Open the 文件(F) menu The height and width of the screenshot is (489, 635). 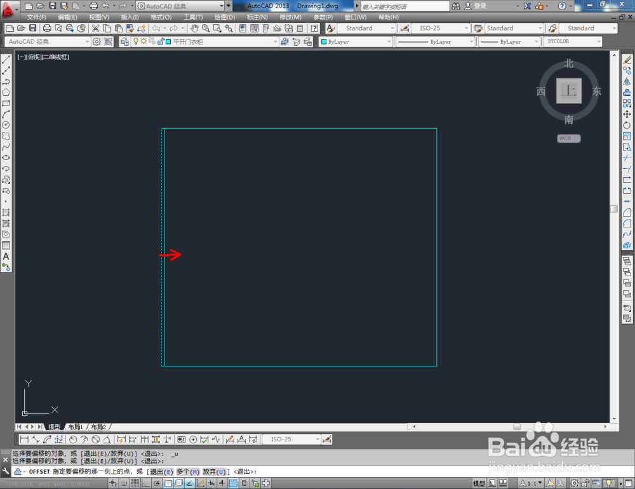(36, 17)
